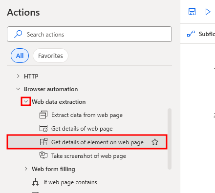This screenshot has width=215, height=193.
Task: Select the All filter tab
Action: (x=20, y=56)
